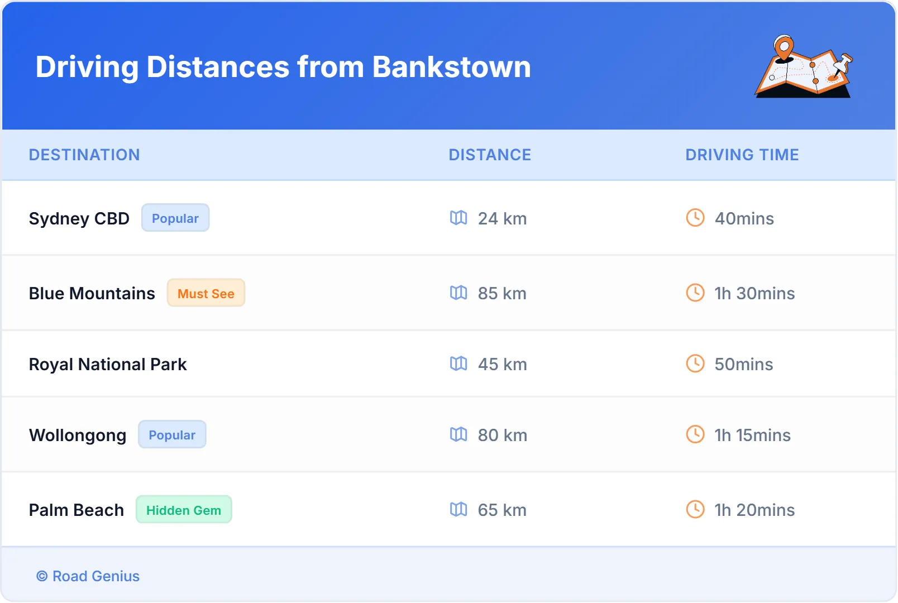Viewport: 898px width, 603px height.
Task: Click the map icon beside 24 km
Action: (458, 218)
